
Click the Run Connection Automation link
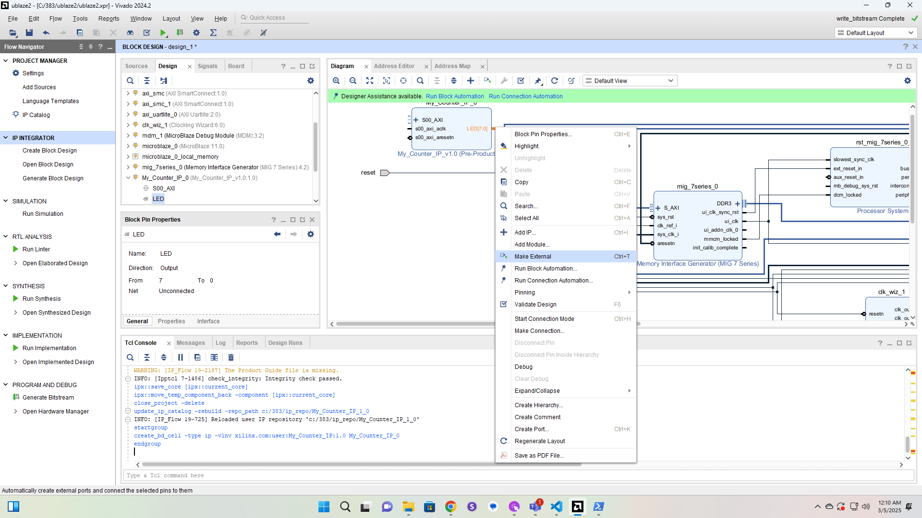525,96
